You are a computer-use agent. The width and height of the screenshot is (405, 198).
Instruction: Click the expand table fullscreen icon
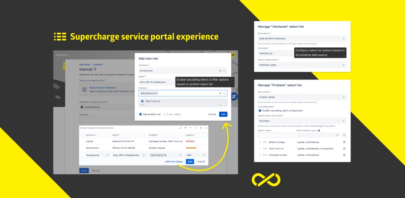[x=180, y=128]
